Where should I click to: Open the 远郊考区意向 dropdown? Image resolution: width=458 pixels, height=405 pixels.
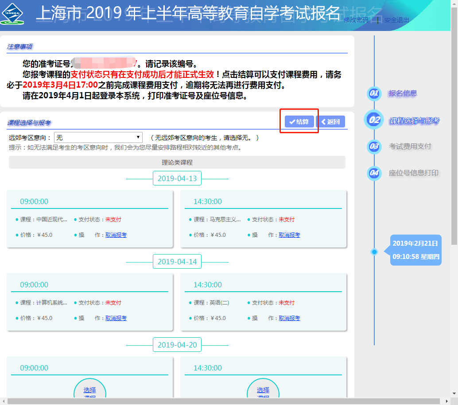(x=98, y=138)
